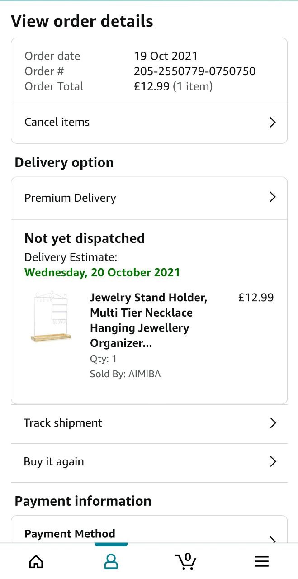The width and height of the screenshot is (298, 579).
Task: Tap the £12.99 item price
Action: point(256,298)
